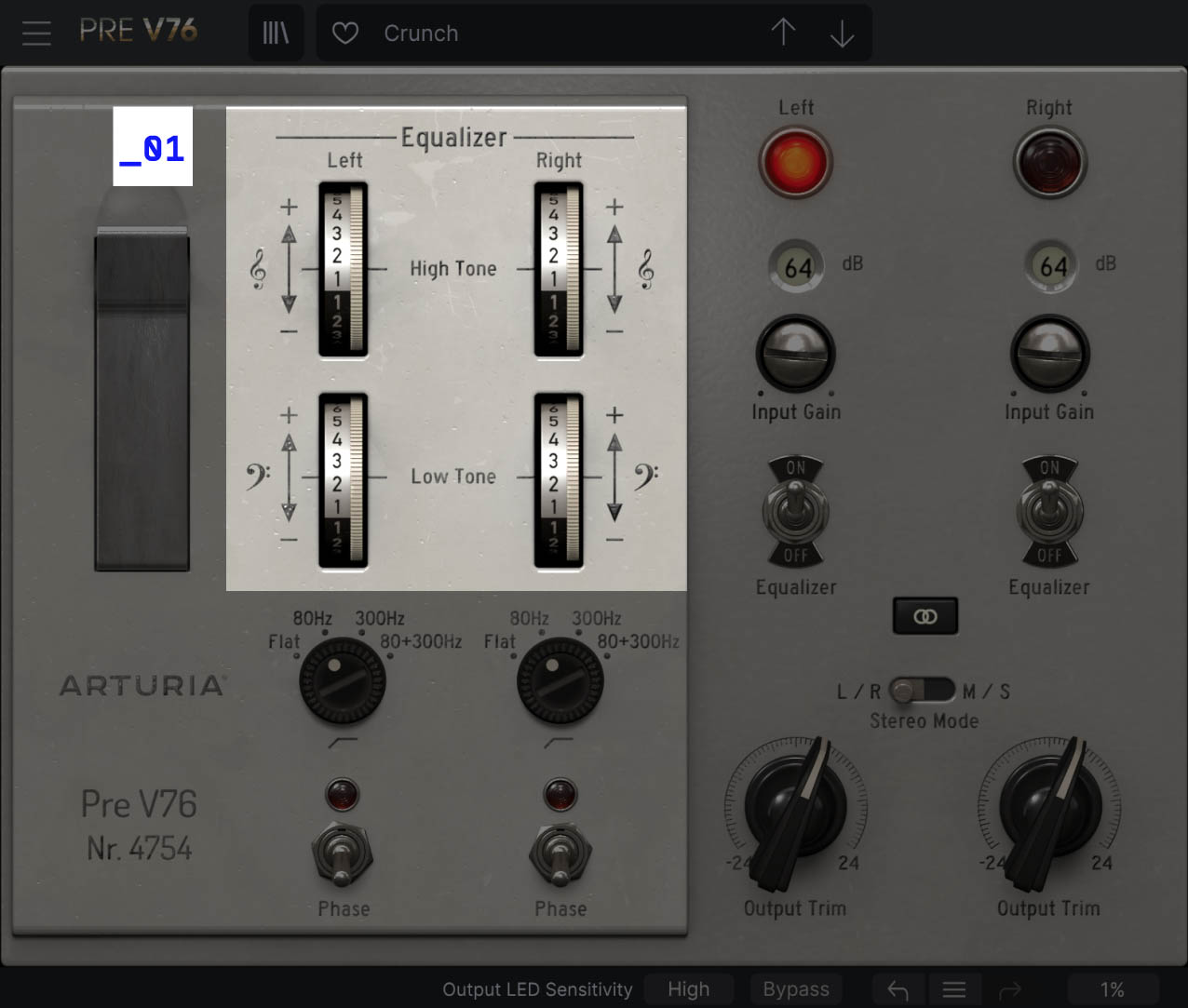Click the right filter's 300Hz label

click(597, 618)
